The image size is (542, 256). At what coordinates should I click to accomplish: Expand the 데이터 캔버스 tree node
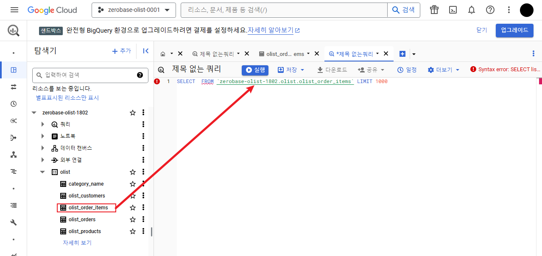[x=42, y=148]
